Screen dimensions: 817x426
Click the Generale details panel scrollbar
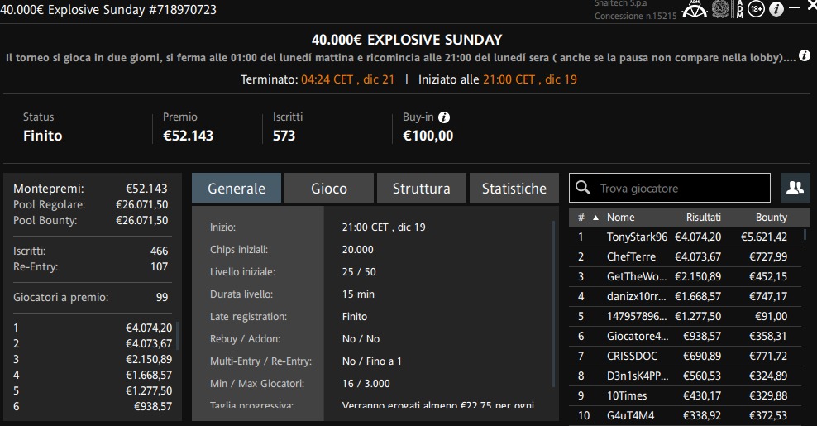pyautogui.click(x=554, y=304)
